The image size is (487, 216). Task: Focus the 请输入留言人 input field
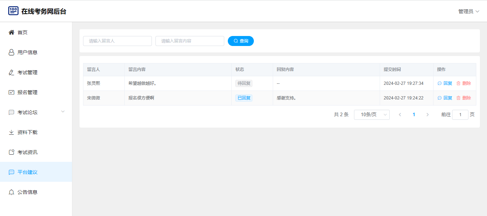tap(117, 41)
